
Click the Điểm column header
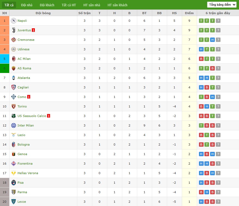point(189,13)
